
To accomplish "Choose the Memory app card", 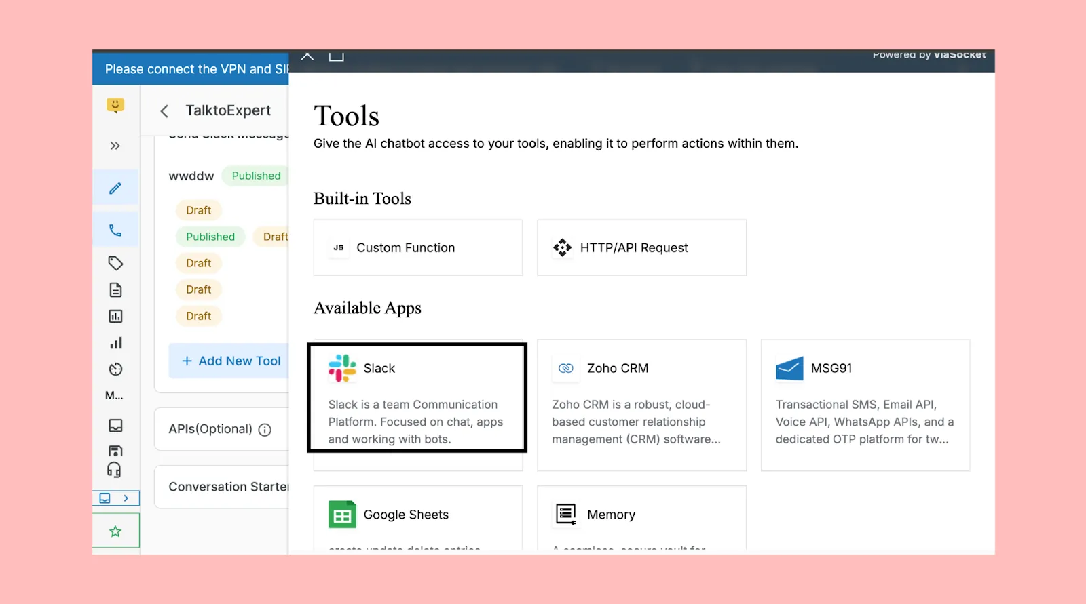I will coord(641,518).
